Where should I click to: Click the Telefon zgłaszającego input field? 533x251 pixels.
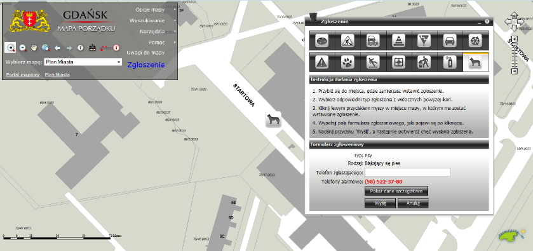click(408, 172)
